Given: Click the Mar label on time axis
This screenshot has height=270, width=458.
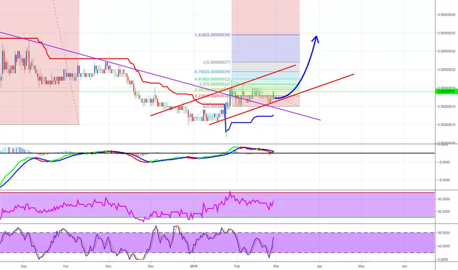Looking at the screenshot, I should pyautogui.click(x=276, y=266).
